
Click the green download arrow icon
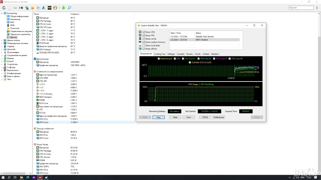(63, 8)
